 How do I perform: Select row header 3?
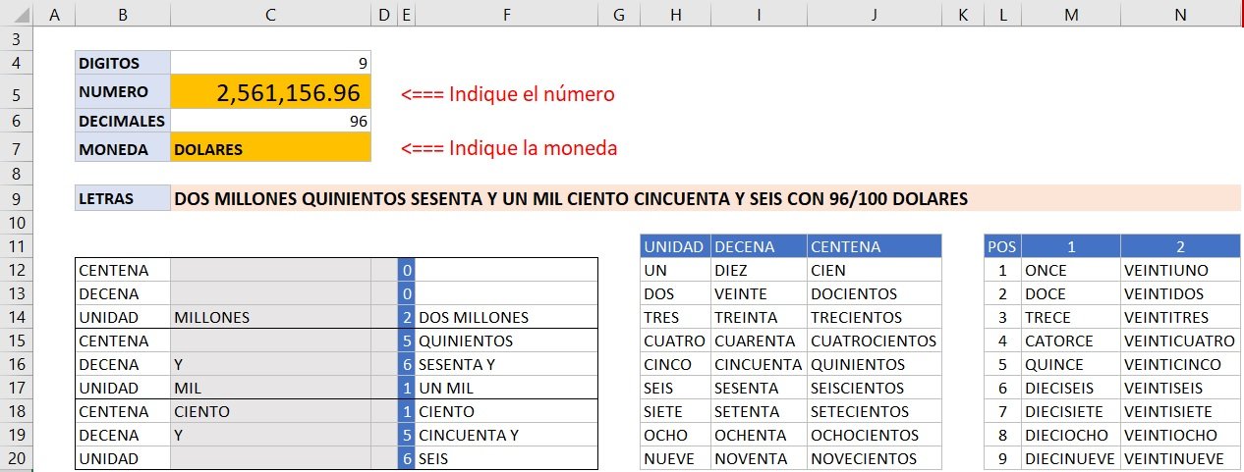[17, 39]
